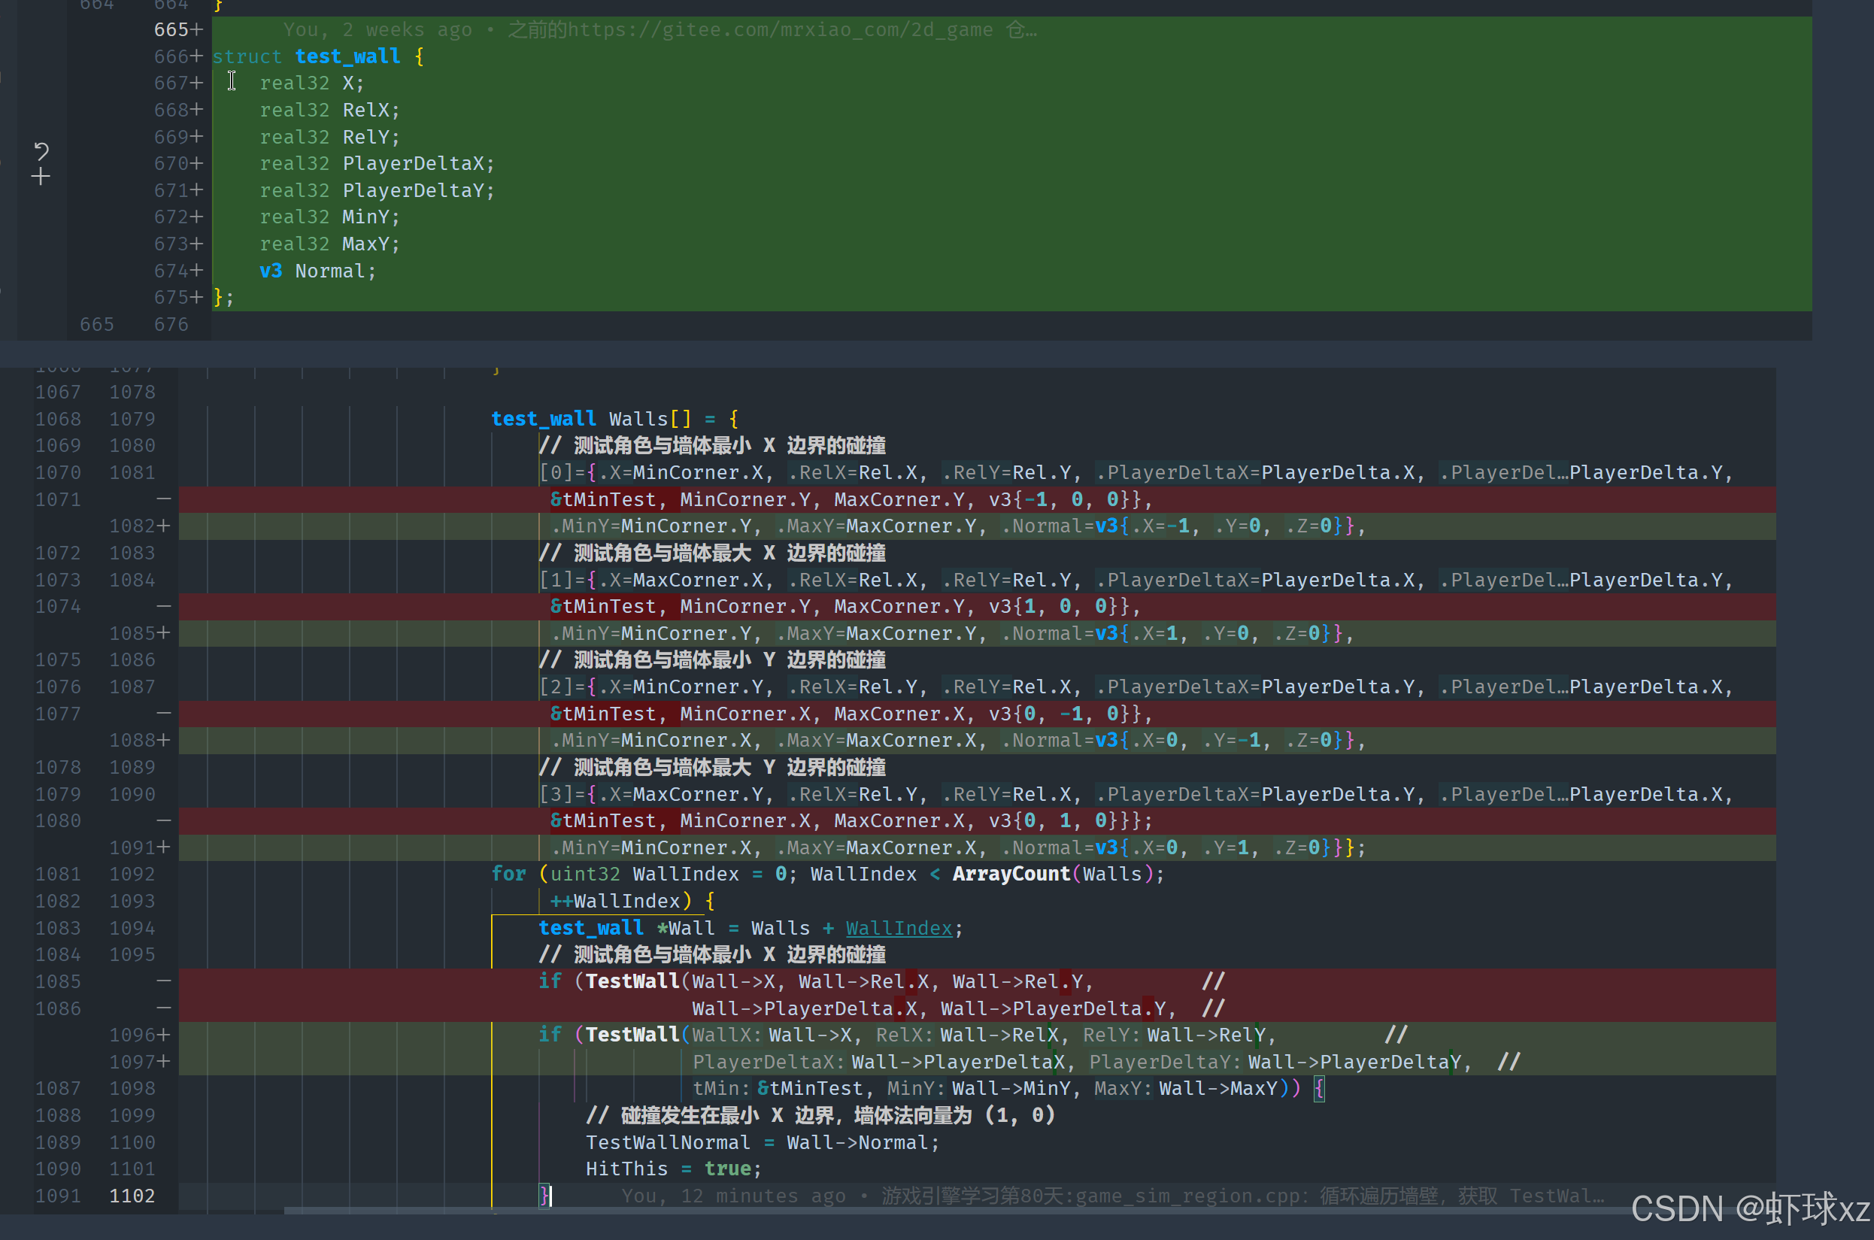Click the comment 碰撞发生在最小 X 边界
The width and height of the screenshot is (1874, 1240).
pos(820,1115)
